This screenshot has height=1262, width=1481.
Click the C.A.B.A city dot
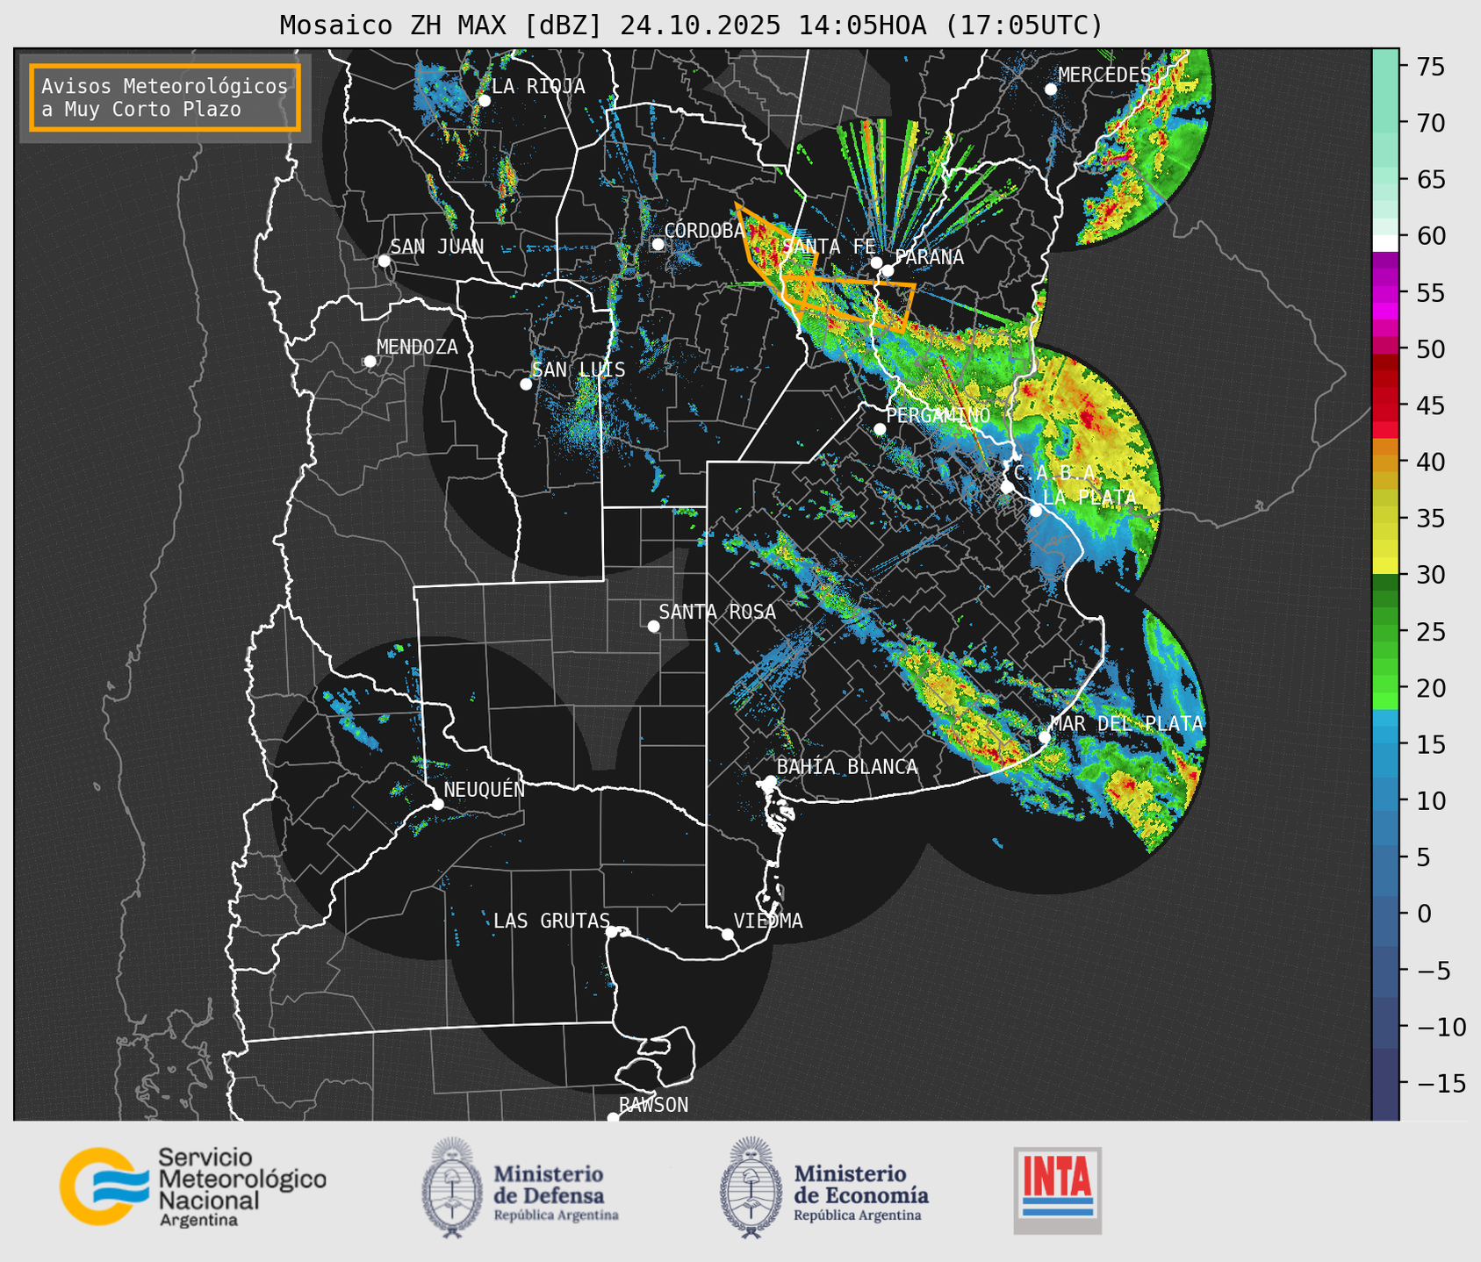(x=1007, y=487)
